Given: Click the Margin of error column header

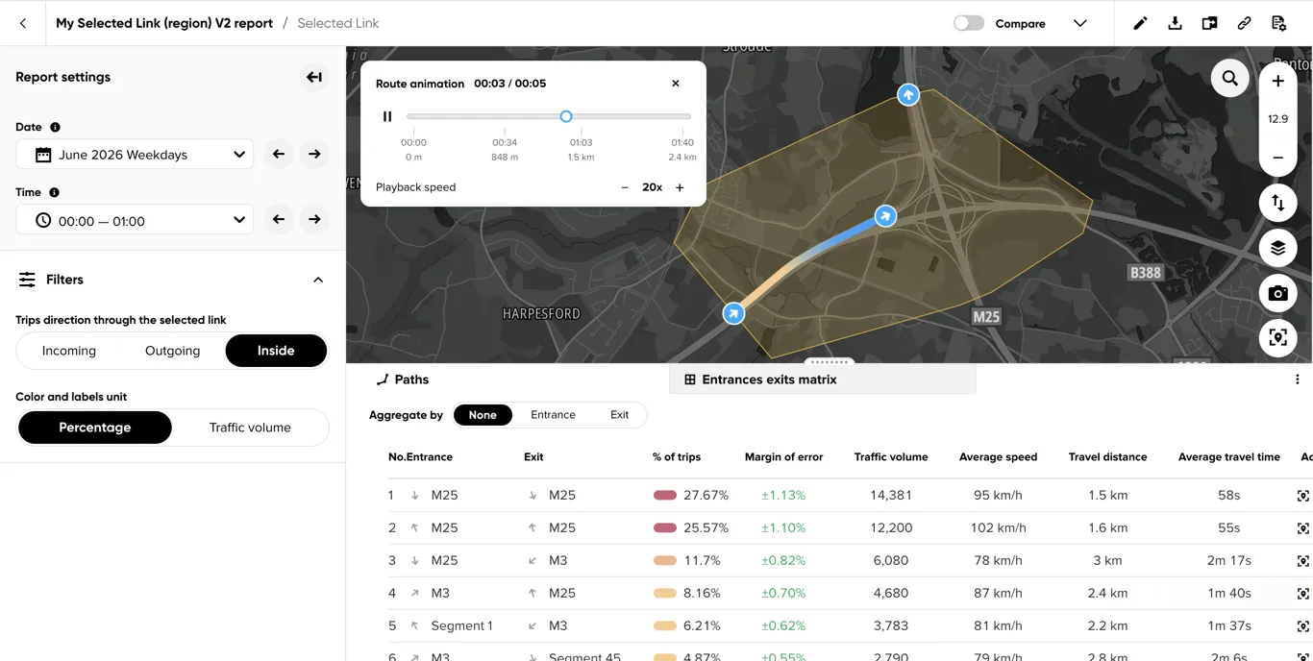Looking at the screenshot, I should pos(783,457).
